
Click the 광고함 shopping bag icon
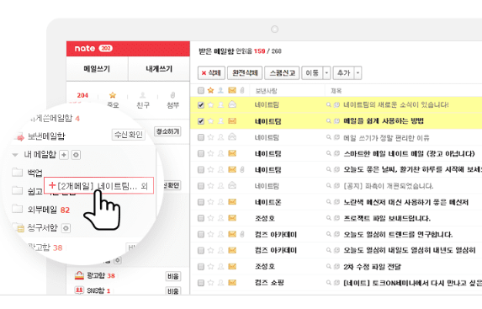[79, 275]
